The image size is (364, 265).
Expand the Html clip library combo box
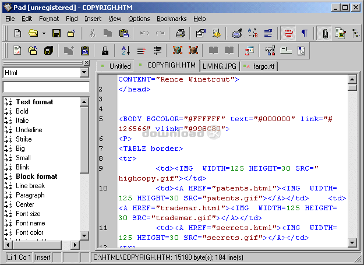[84, 73]
